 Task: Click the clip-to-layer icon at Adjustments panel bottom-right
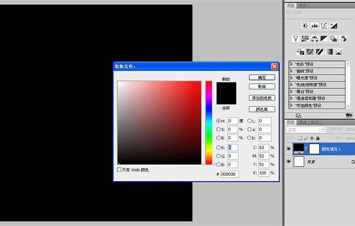click(349, 116)
